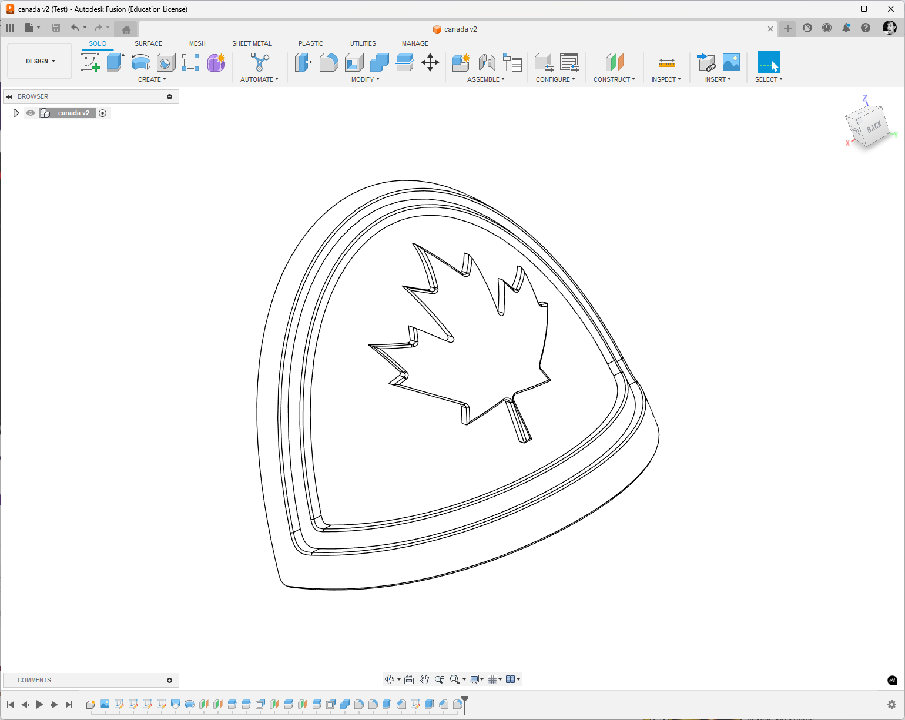Select the Joint tool

487,62
